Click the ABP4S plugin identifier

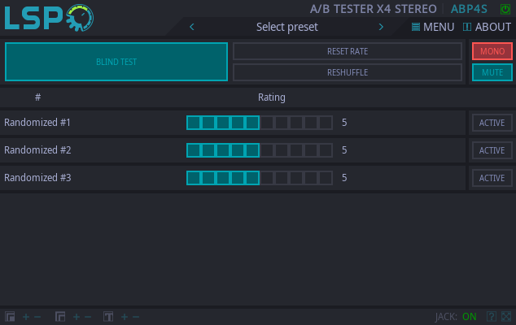(x=469, y=9)
